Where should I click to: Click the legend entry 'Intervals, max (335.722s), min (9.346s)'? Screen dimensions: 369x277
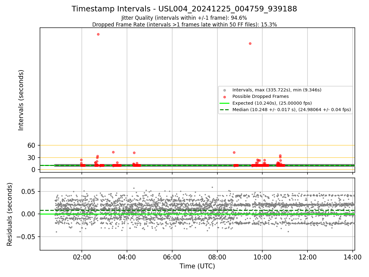[x=277, y=90]
